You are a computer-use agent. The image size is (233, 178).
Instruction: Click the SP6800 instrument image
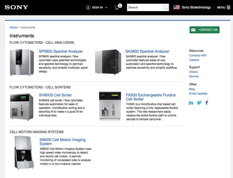click(x=22, y=63)
